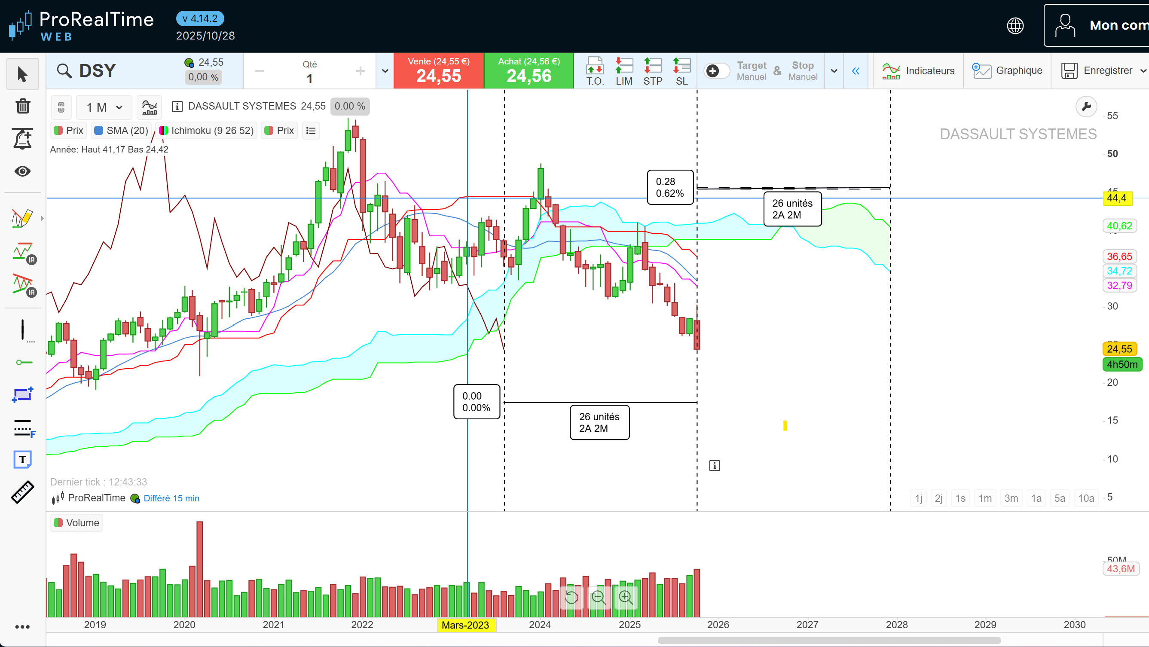Select the text annotation tool

click(22, 459)
